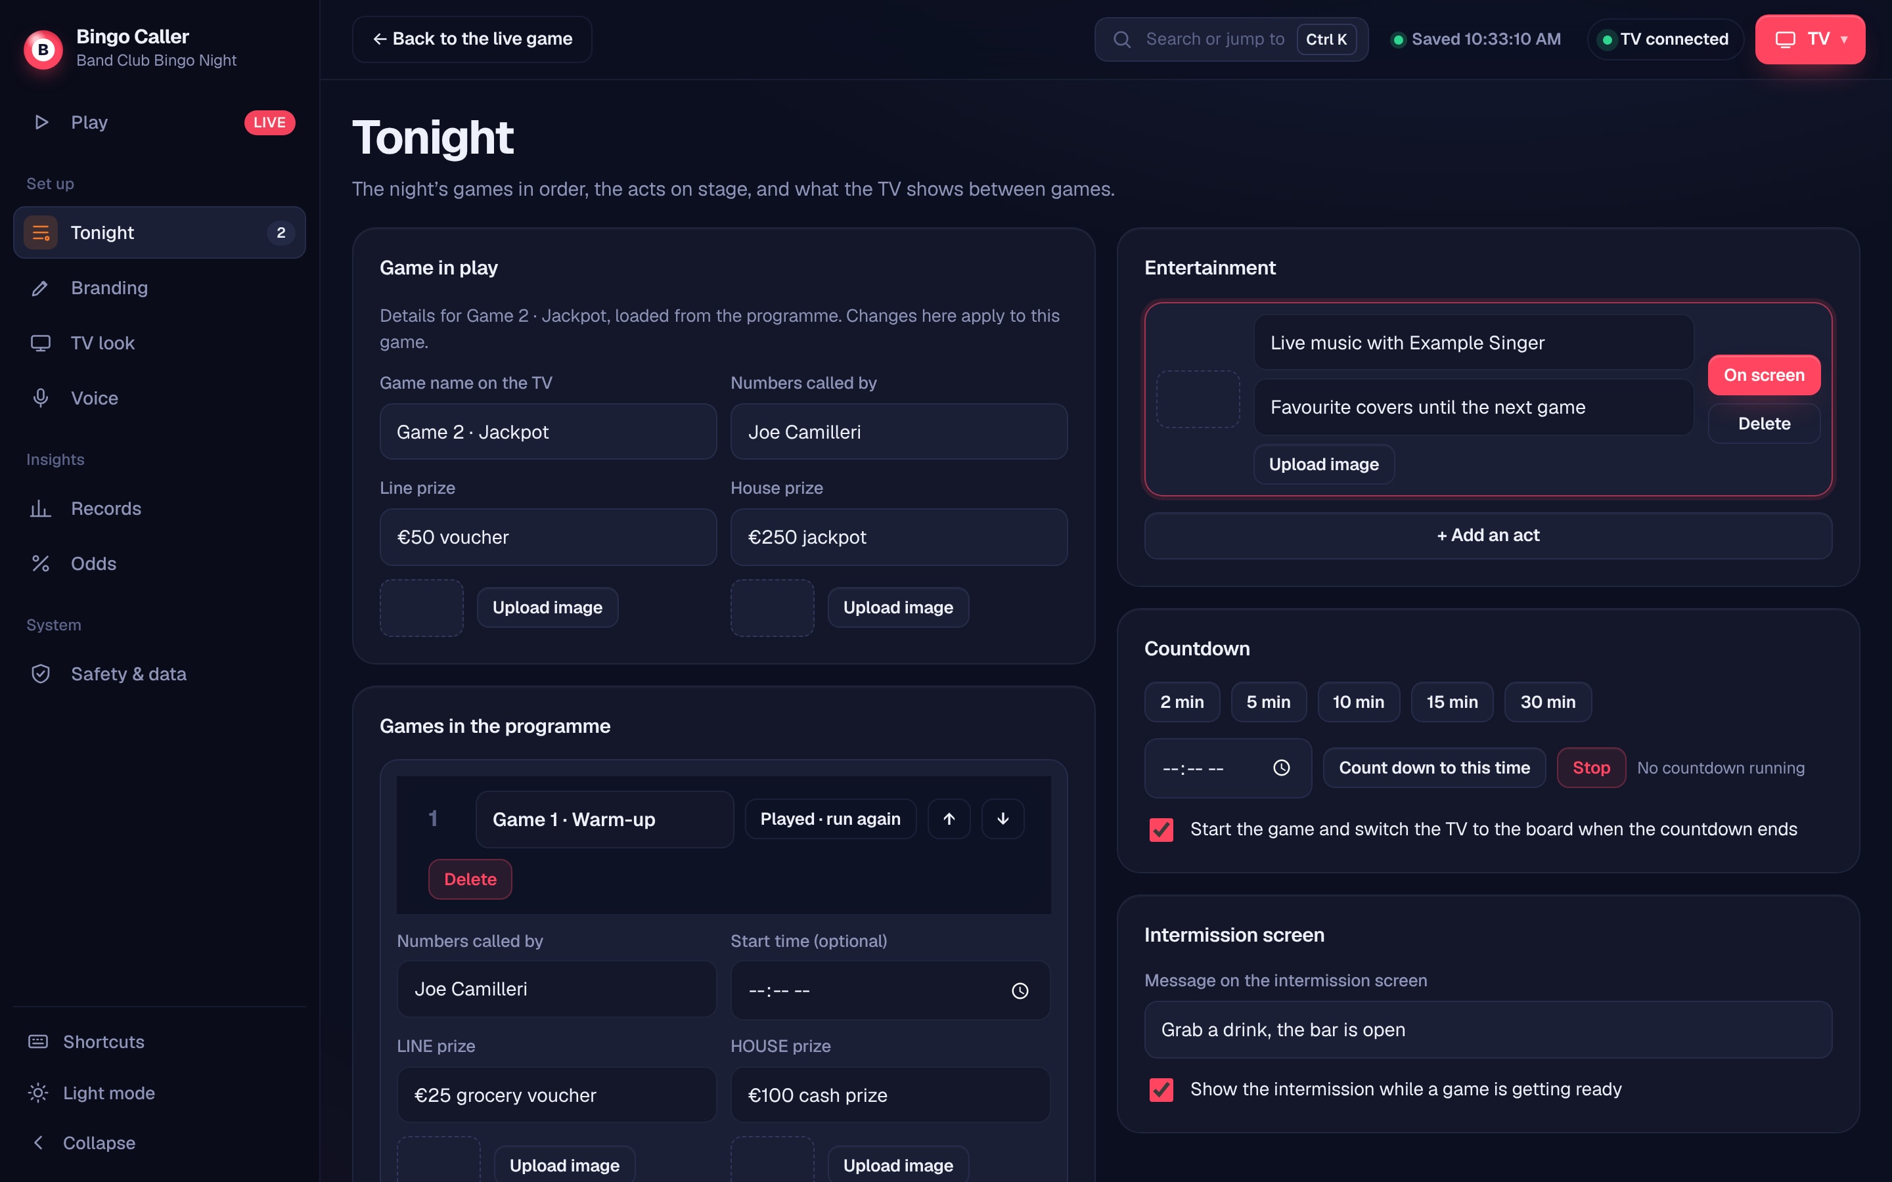Move Game 1 Warm-up down
Viewport: 1892px width, 1182px height.
click(x=1003, y=818)
